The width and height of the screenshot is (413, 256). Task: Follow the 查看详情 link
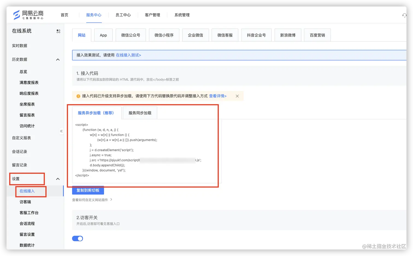218,96
